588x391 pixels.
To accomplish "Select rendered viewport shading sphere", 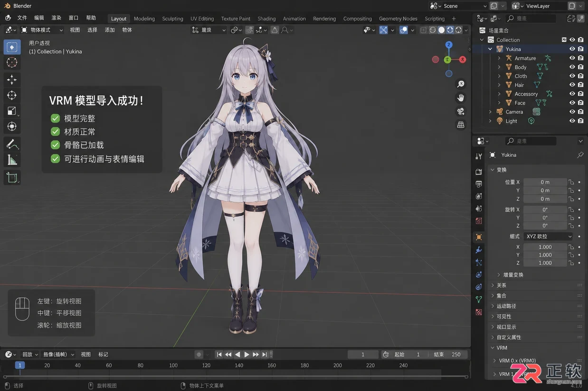I will (458, 30).
